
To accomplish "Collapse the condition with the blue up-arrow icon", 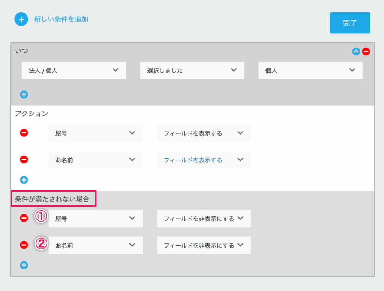I will 356,51.
